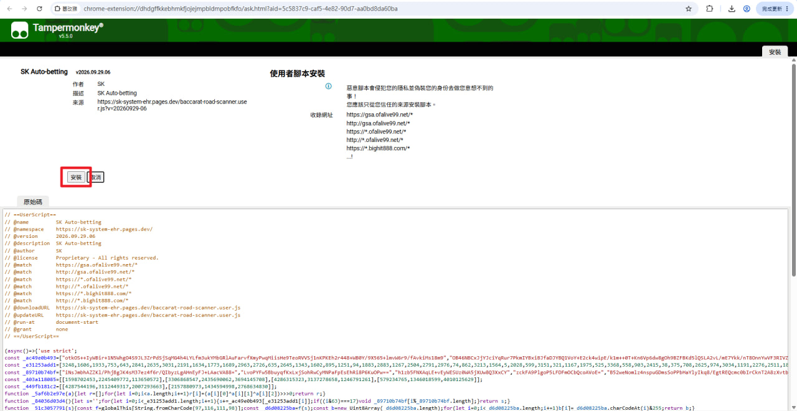Click the blue info icon beside warning
Screen dimensions: 797x411
(x=329, y=87)
